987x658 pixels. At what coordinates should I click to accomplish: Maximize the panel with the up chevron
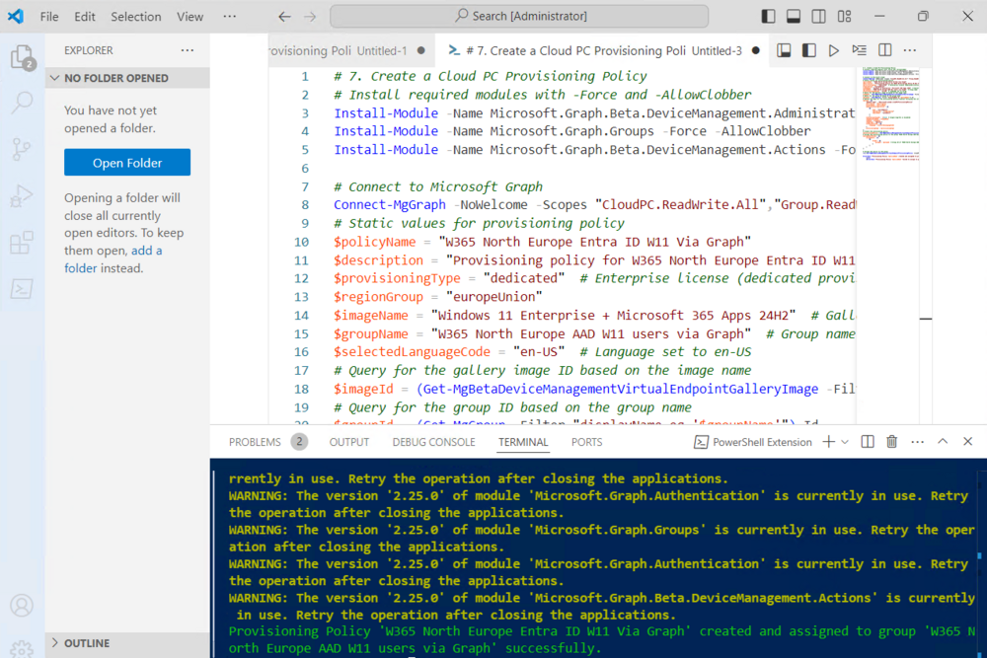point(943,442)
